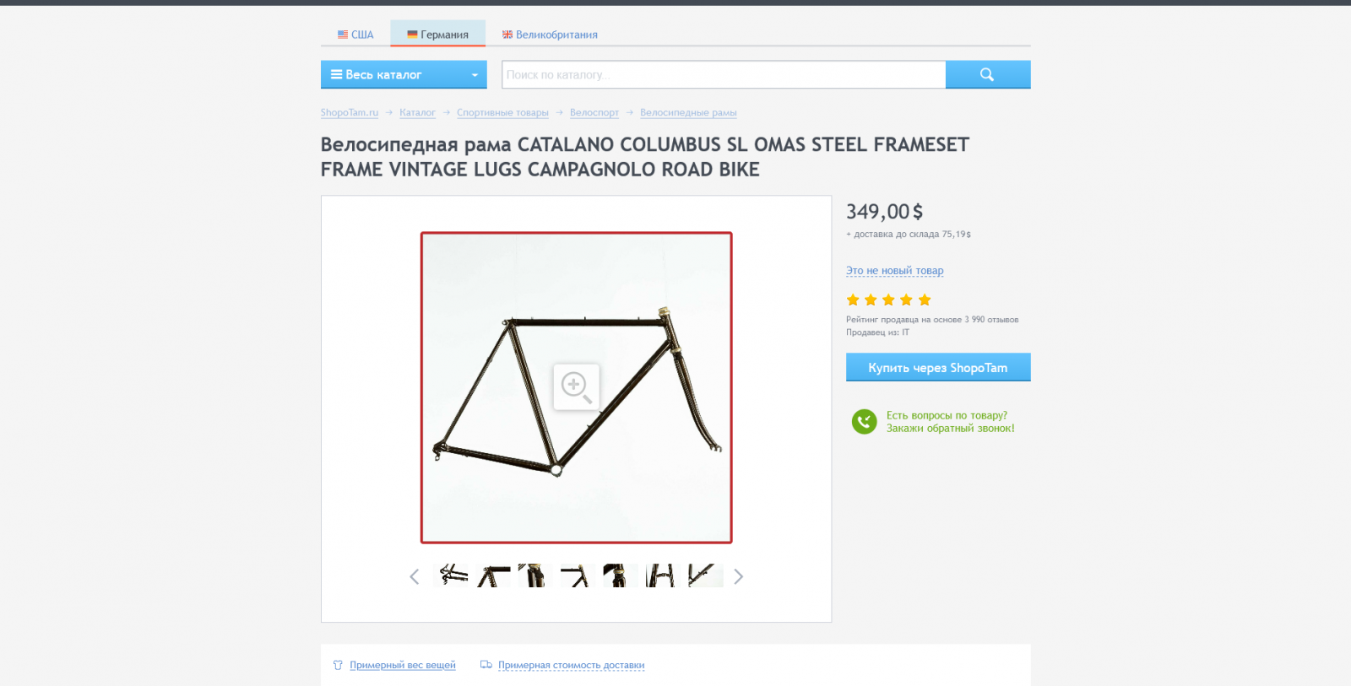Open "Спортивные товары" breadcrumb link

coord(502,112)
